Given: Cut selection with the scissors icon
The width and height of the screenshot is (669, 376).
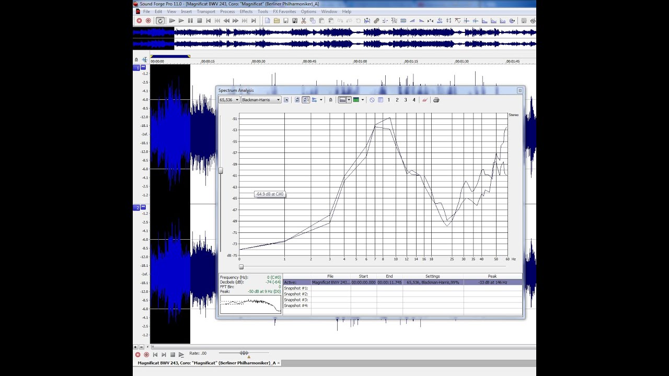Looking at the screenshot, I should (304, 21).
